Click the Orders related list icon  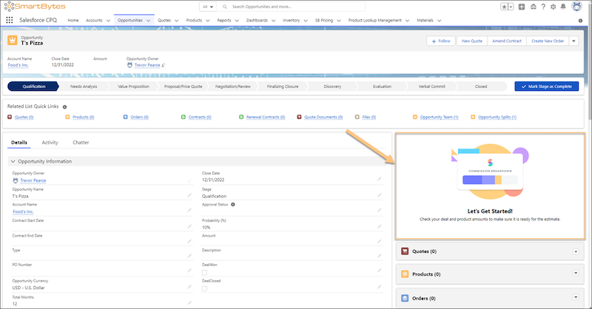coord(405,298)
